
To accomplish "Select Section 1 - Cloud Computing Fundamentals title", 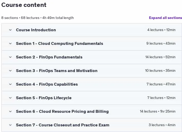I will point(60,44).
